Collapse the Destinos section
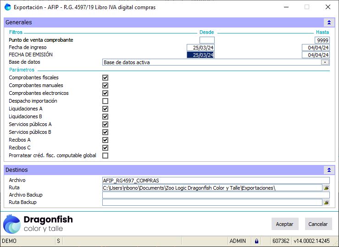The image size is (339, 247). click(x=329, y=170)
